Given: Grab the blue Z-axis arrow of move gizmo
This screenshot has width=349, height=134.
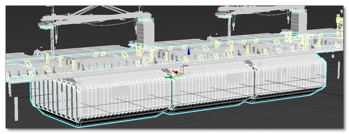Looking at the screenshot, I should (189, 51).
